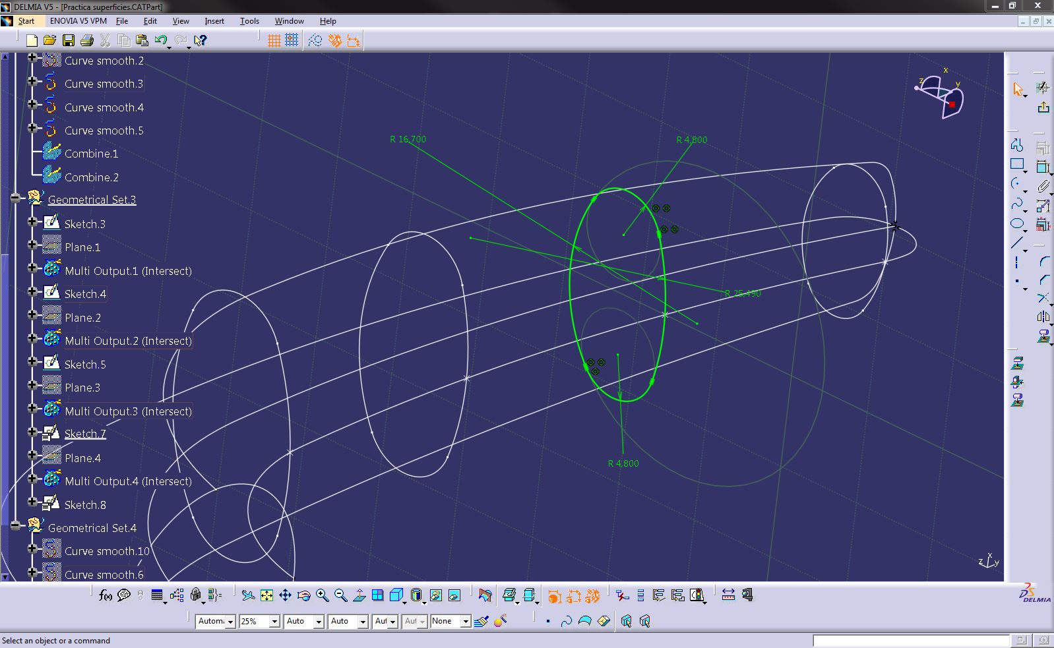Click the Select arrow tool
1054x648 pixels.
tap(1017, 89)
